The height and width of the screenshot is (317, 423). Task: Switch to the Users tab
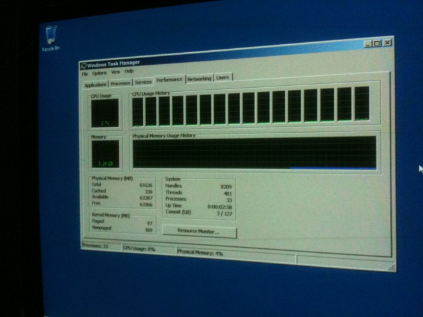(x=223, y=78)
